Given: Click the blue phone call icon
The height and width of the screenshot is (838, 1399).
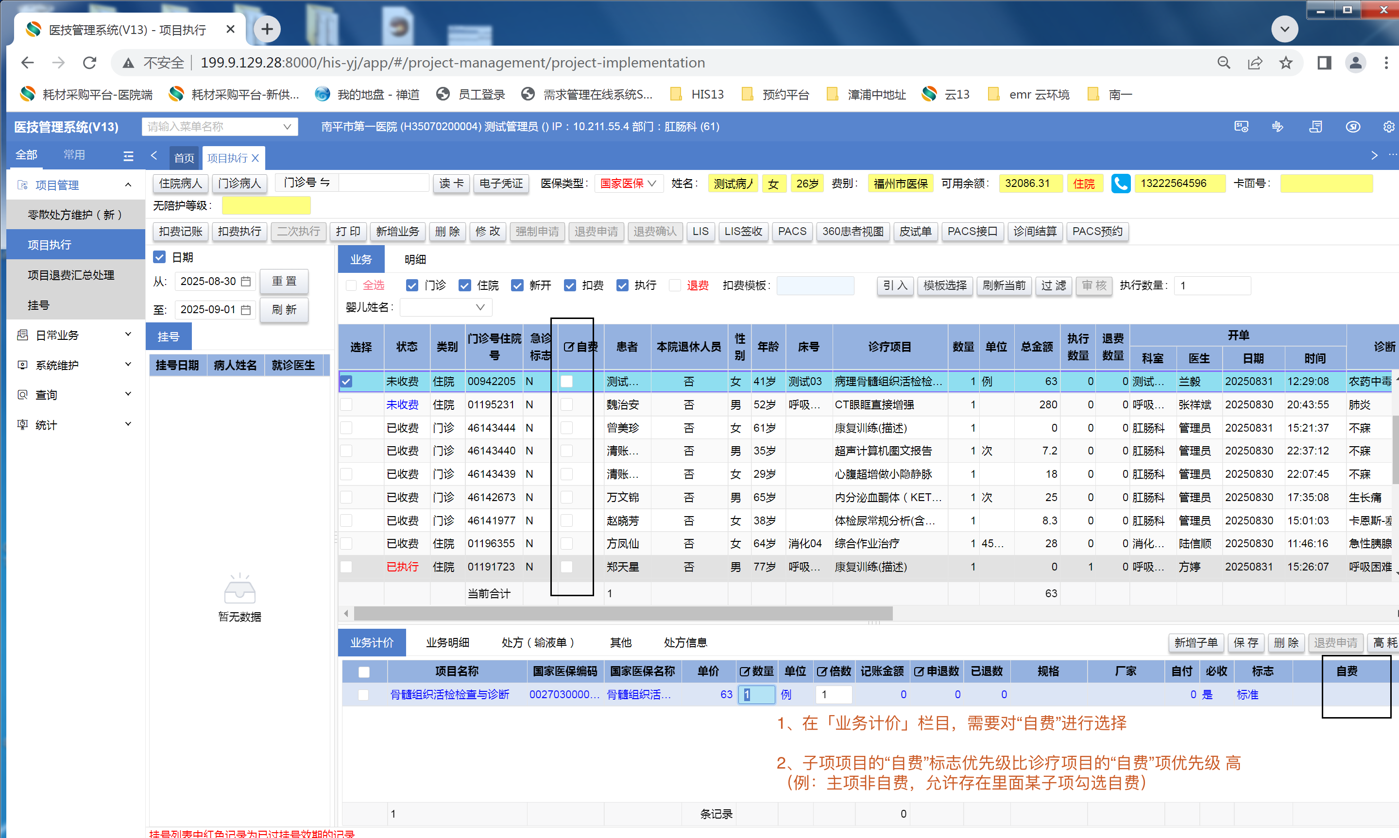Looking at the screenshot, I should [1120, 184].
